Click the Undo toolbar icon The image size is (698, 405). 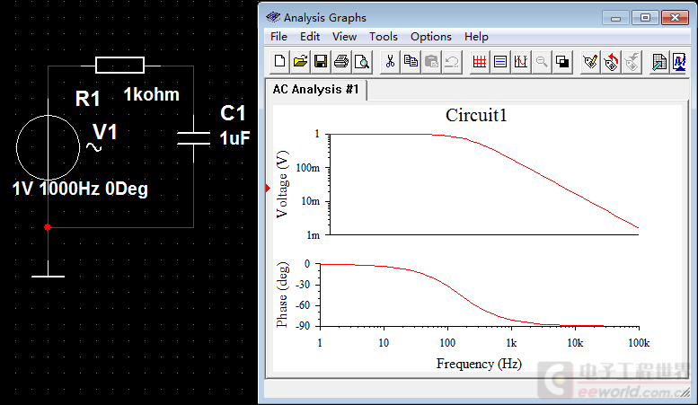(452, 61)
